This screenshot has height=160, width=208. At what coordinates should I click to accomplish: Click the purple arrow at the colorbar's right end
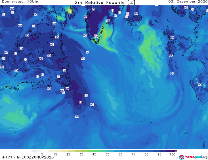[175, 151]
